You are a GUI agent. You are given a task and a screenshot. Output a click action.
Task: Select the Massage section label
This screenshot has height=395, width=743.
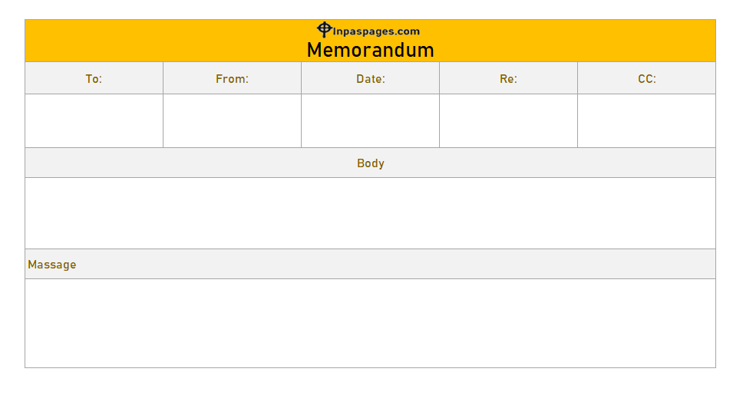pyautogui.click(x=51, y=265)
